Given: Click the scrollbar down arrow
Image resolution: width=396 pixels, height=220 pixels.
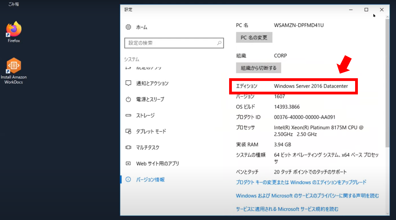Looking at the screenshot, I should [387, 213].
